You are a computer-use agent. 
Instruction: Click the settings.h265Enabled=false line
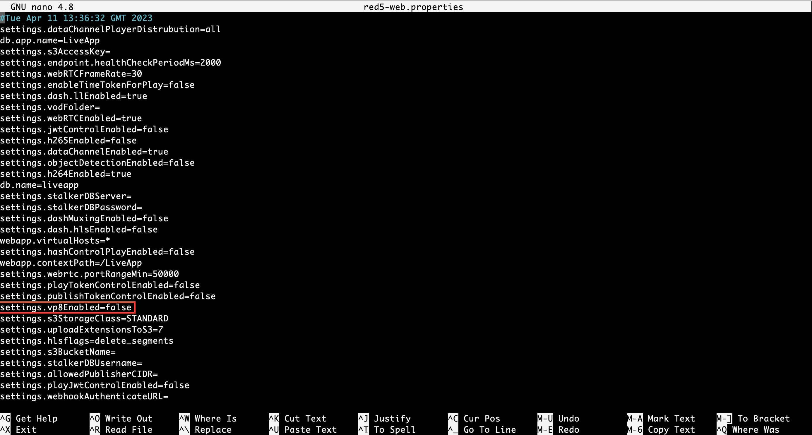pyautogui.click(x=68, y=141)
